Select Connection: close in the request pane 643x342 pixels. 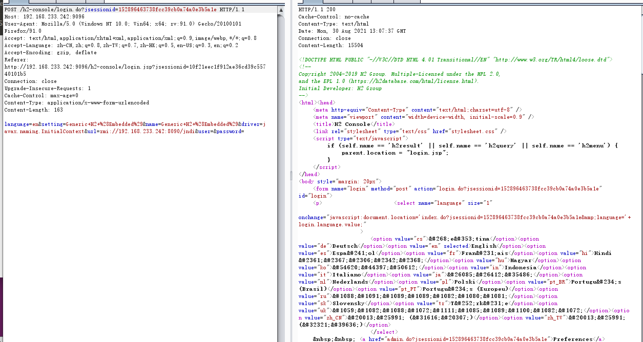click(30, 81)
